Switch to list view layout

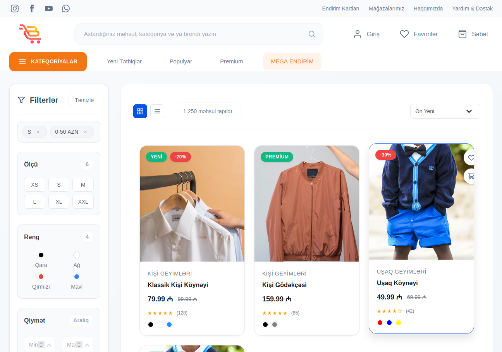[x=157, y=111]
